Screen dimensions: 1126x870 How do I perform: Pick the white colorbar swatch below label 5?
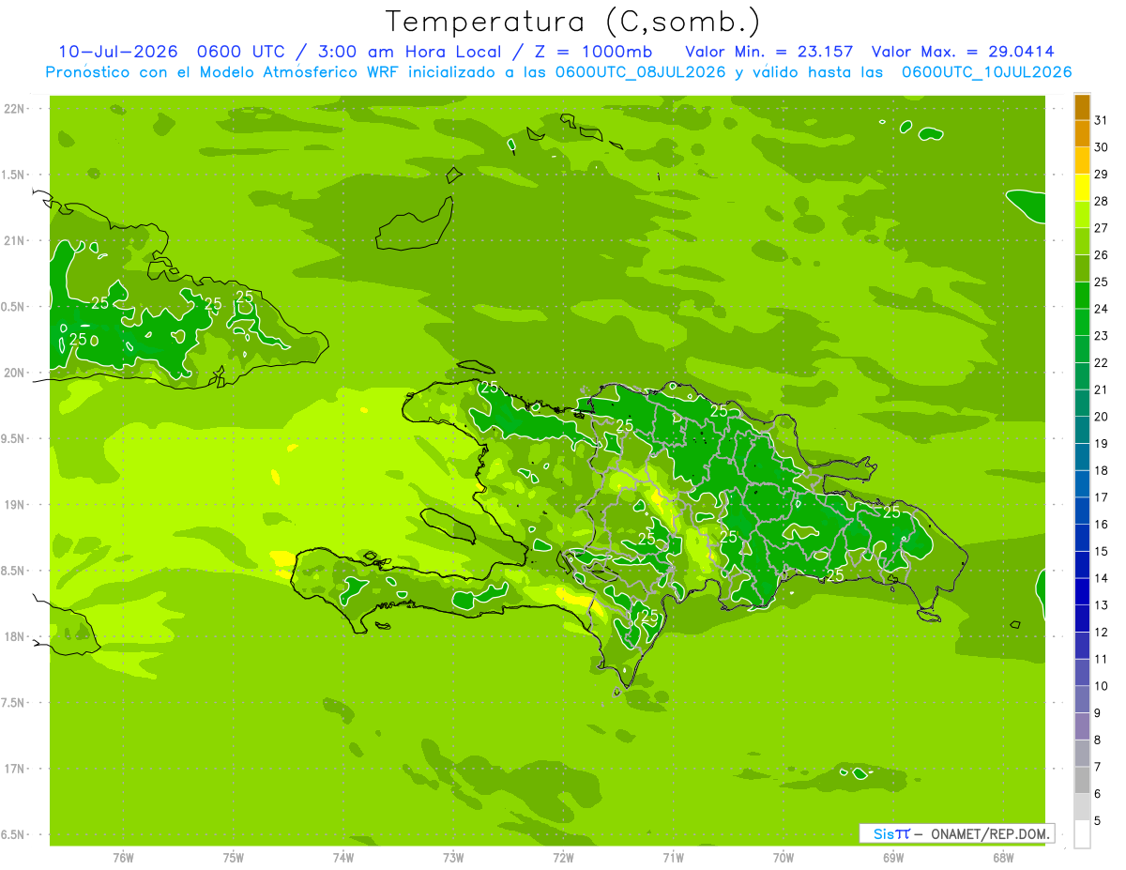(x=1082, y=834)
